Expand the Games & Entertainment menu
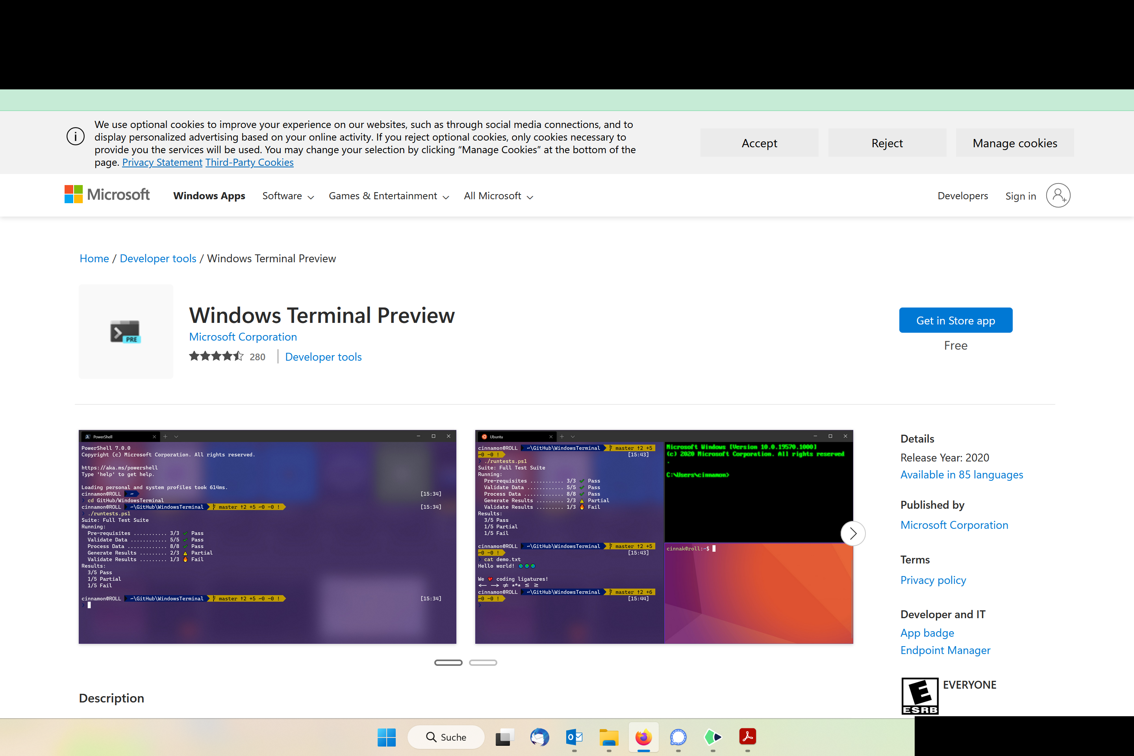The image size is (1134, 756). pyautogui.click(x=389, y=196)
